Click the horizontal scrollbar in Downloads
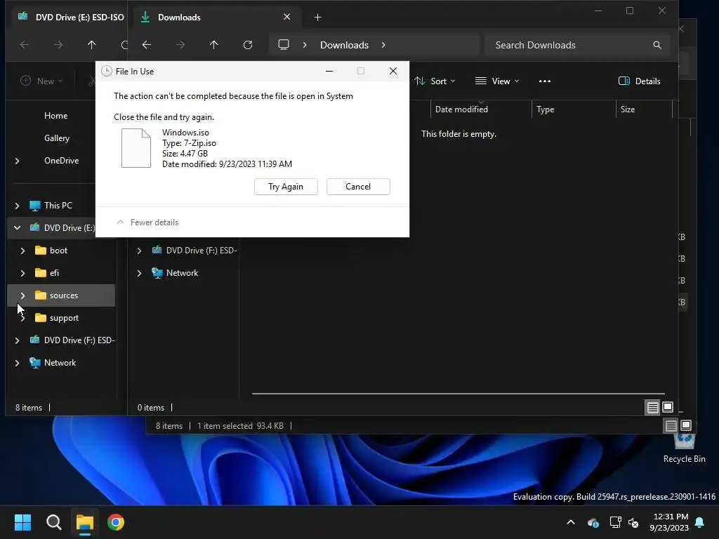Screen dimensions: 719x539 tap(458, 393)
